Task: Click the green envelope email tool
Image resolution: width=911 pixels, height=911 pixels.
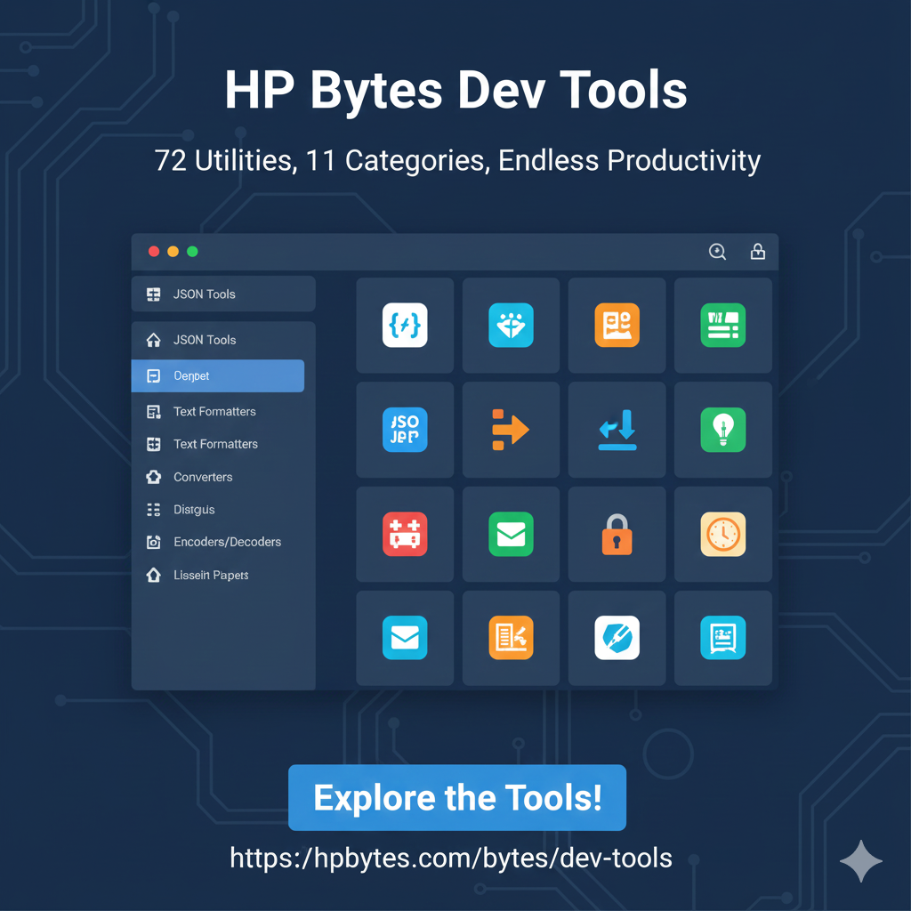Action: coord(511,534)
